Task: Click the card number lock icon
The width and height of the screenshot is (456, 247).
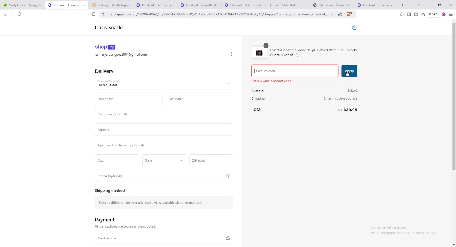Action: [228, 238]
